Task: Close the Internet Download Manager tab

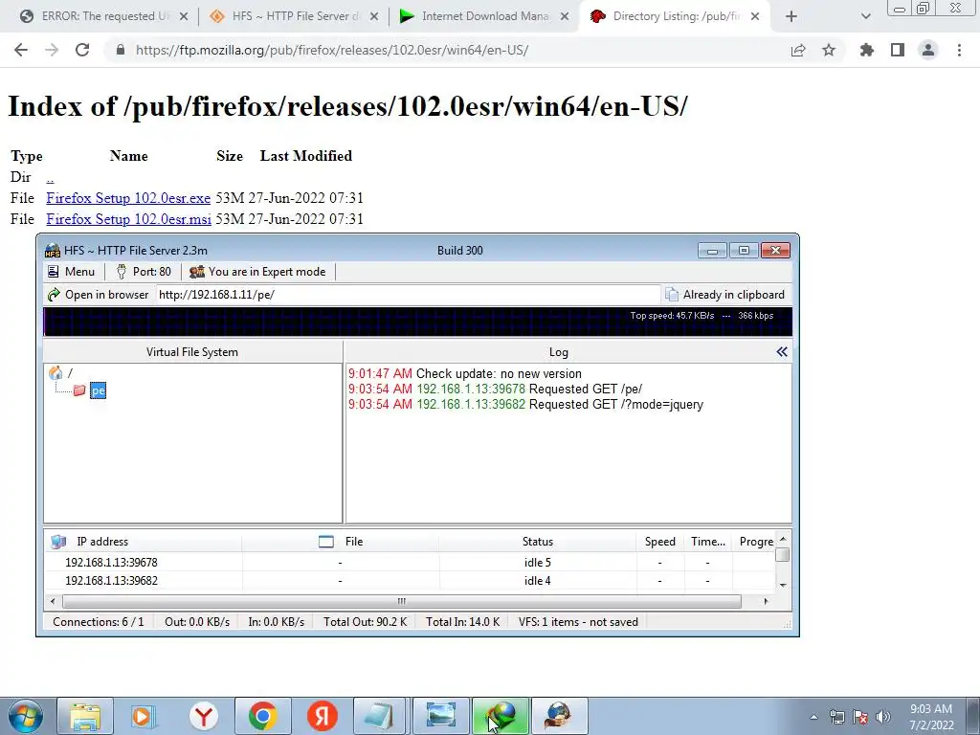Action: (565, 17)
